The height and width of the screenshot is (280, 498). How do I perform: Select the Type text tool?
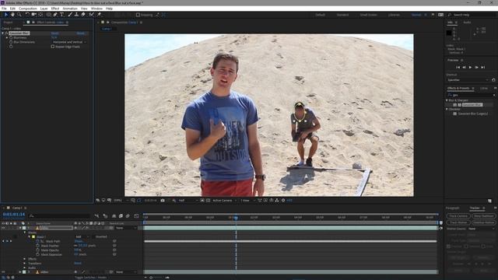[62, 15]
